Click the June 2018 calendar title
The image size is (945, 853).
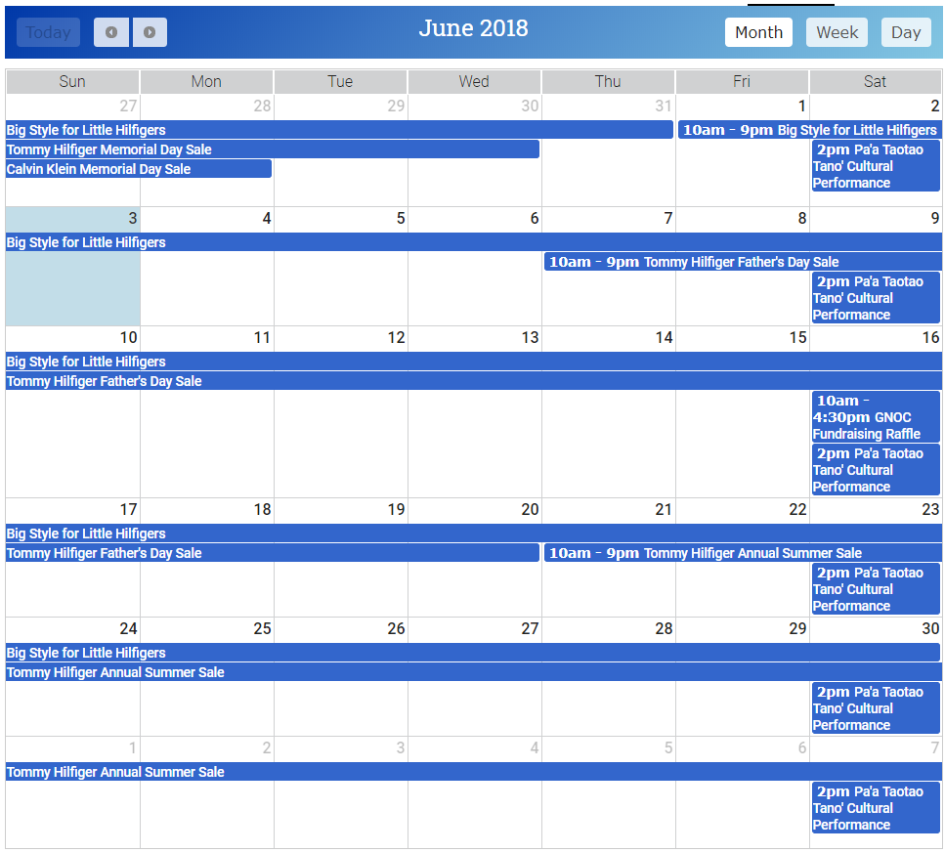click(473, 28)
